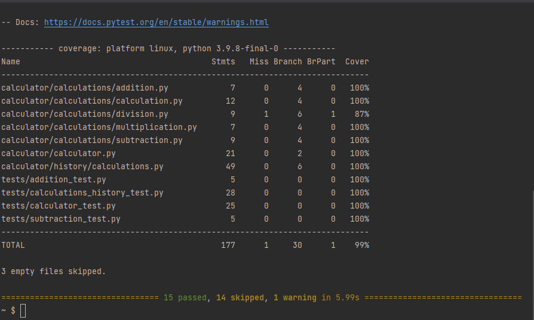Viewport: 534px width, 320px height.
Task: Click the BrPart column header
Action: pyautogui.click(x=321, y=62)
